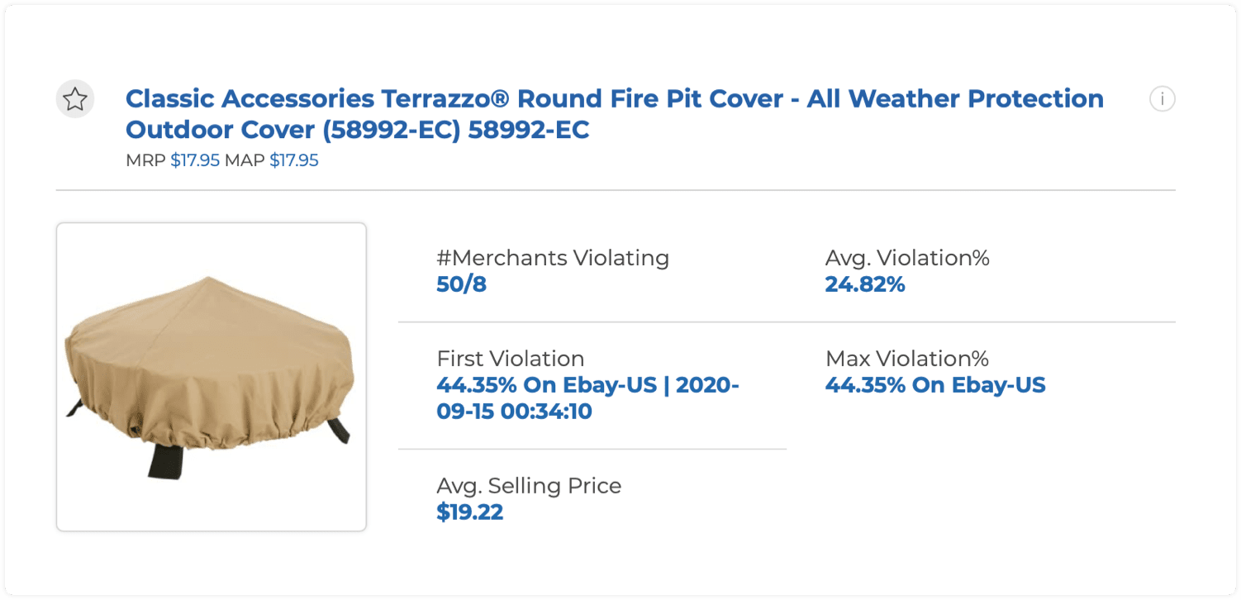The image size is (1241, 600).
Task: Click the MRP label text
Action: point(145,160)
